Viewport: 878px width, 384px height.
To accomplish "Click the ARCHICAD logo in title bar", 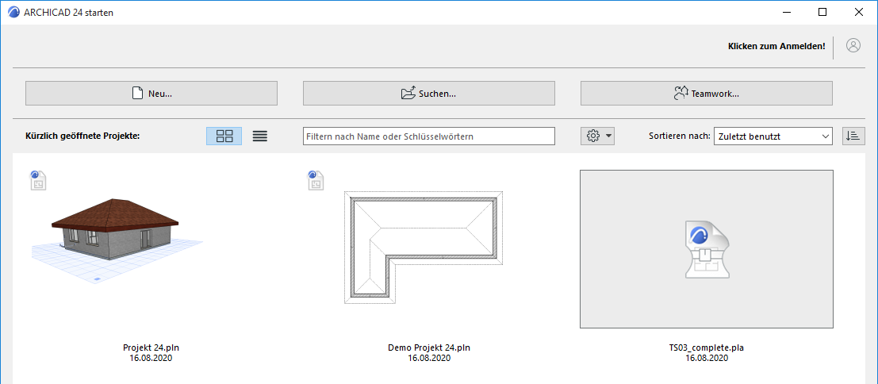I will click(x=13, y=12).
